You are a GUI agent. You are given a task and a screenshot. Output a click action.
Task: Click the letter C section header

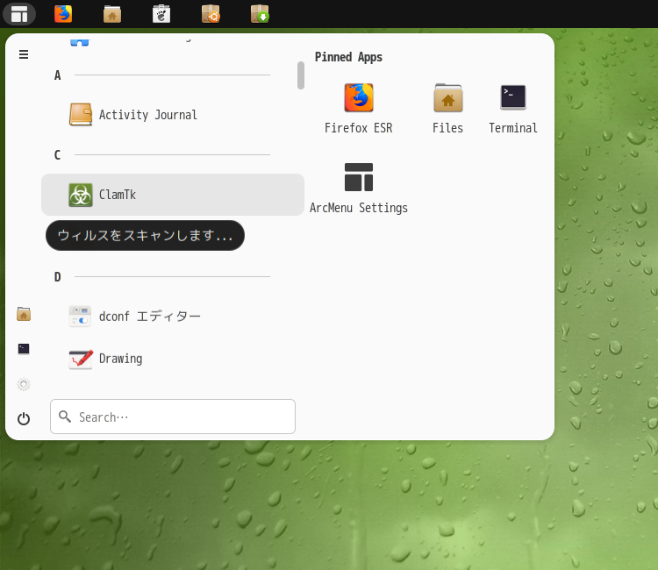[58, 155]
